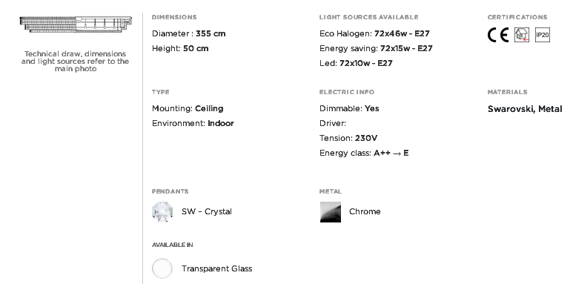Screen dimensions: 573x284
Task: Click the Swarovski, Metal materials text
Action: (x=525, y=109)
